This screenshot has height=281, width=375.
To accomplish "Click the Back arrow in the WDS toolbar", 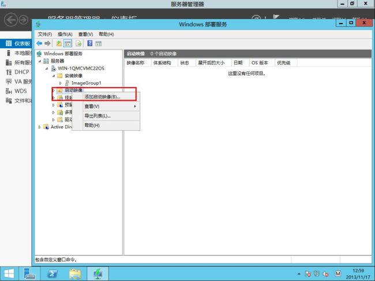I will pyautogui.click(x=39, y=43).
